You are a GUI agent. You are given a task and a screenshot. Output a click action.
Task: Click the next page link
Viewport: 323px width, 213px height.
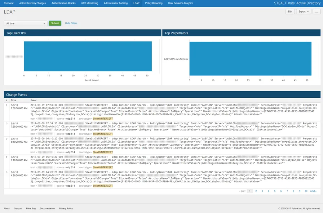tap(313, 191)
